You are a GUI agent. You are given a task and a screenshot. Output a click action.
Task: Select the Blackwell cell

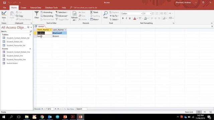coord(60,33)
